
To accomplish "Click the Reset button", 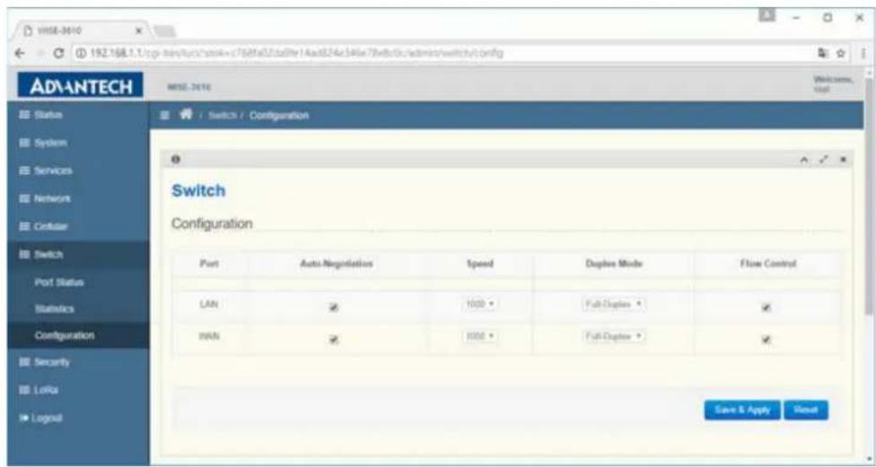I will 806,410.
